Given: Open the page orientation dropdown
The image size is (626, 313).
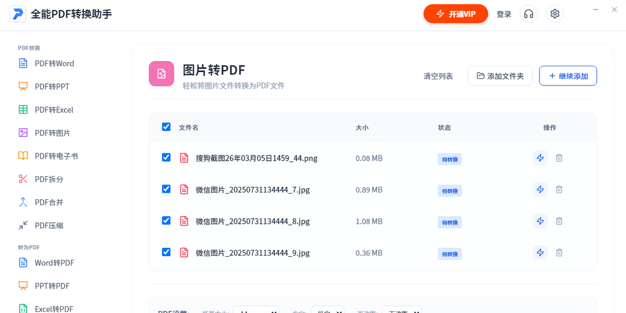Looking at the screenshot, I should point(328,310).
